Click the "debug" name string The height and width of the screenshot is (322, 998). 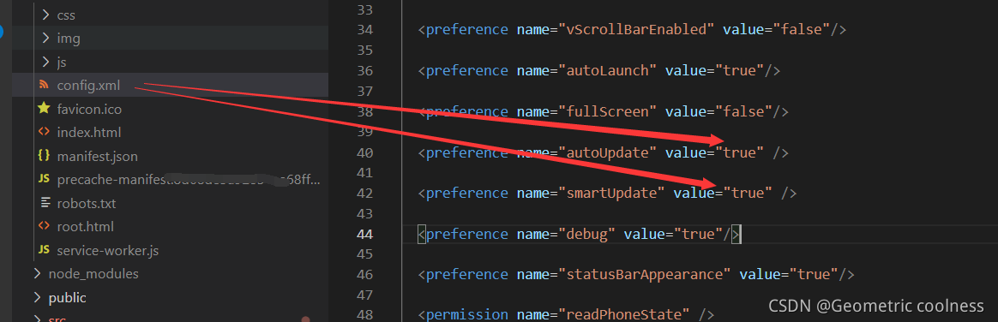coord(587,235)
